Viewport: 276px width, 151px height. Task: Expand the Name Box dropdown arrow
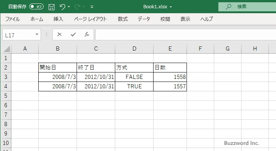pos(37,34)
